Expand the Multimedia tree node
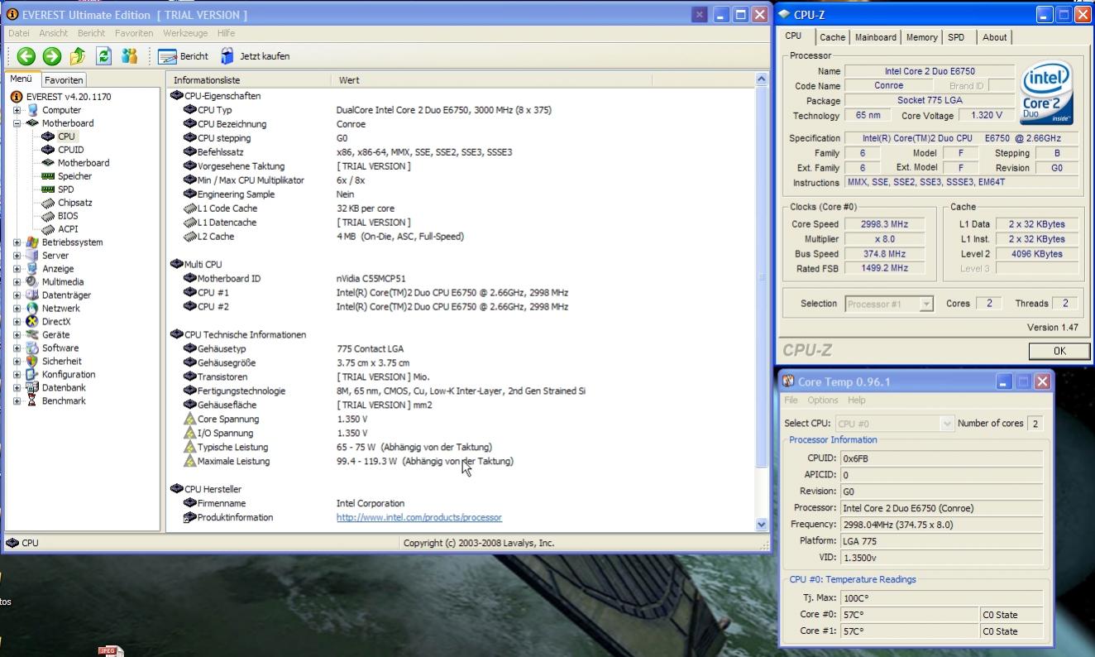The width and height of the screenshot is (1095, 657). click(x=17, y=282)
